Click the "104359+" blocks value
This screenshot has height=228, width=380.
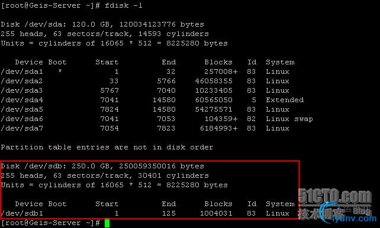(221, 119)
